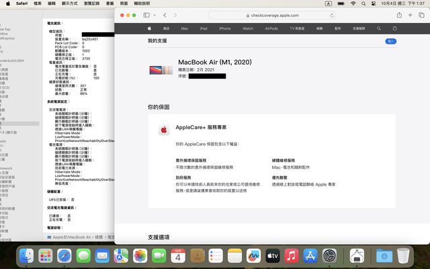
Task: Toggle the Safari sidebar button
Action: (146, 15)
